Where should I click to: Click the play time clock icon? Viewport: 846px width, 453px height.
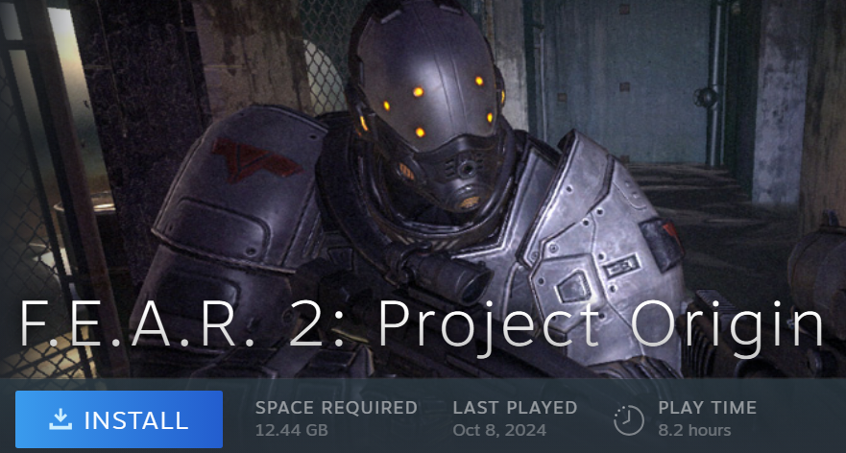629,419
